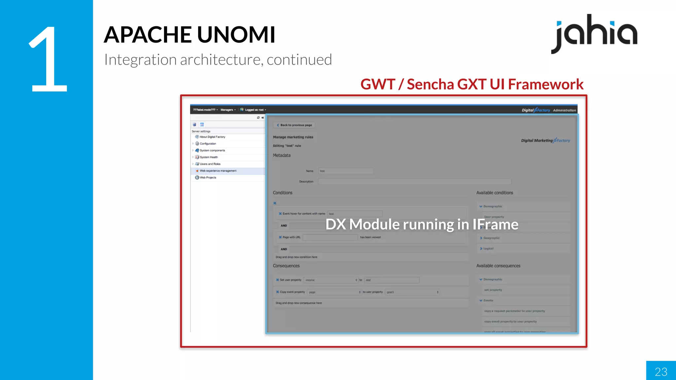Image resolution: width=676 pixels, height=380 pixels.
Task: Open the goal1 user property dropdown
Action: (413, 292)
